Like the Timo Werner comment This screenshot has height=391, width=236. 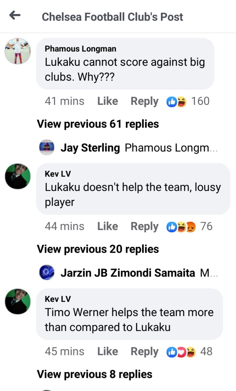108,352
